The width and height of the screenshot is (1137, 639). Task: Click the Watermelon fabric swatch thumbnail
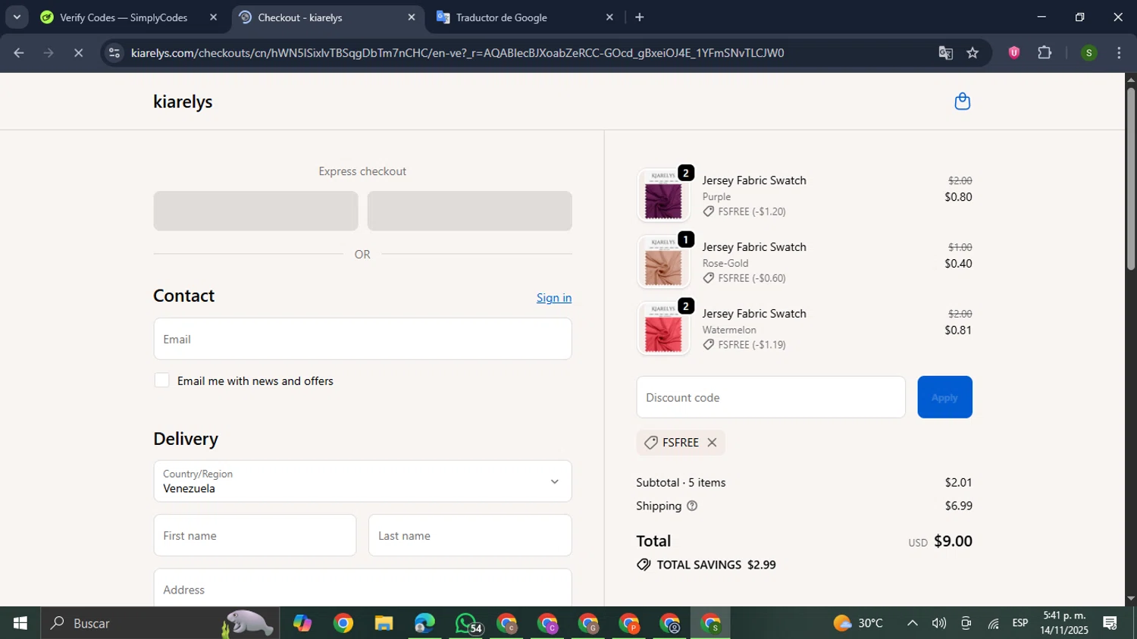point(663,329)
